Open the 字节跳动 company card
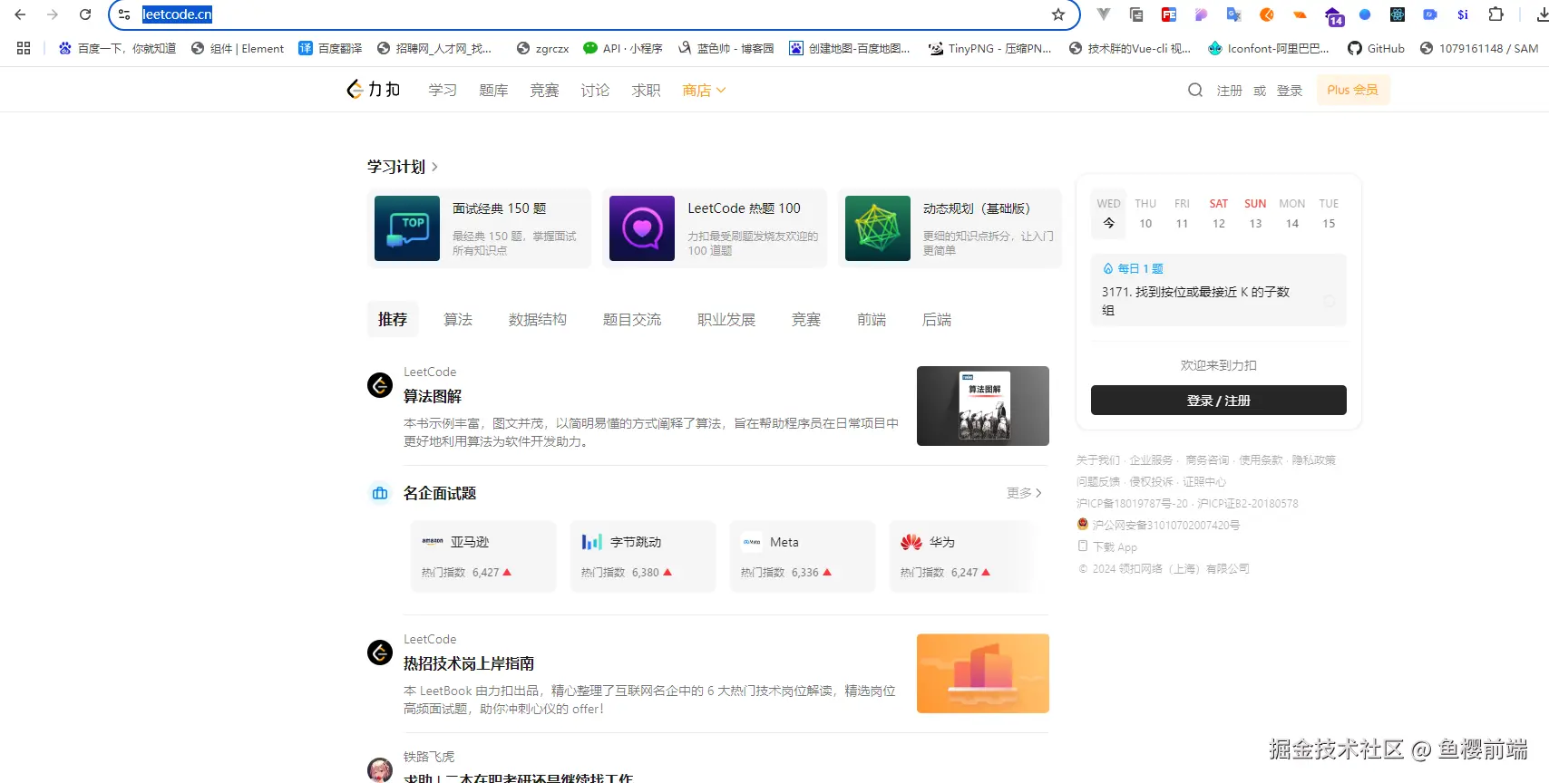Image resolution: width=1549 pixels, height=783 pixels. pos(643,556)
